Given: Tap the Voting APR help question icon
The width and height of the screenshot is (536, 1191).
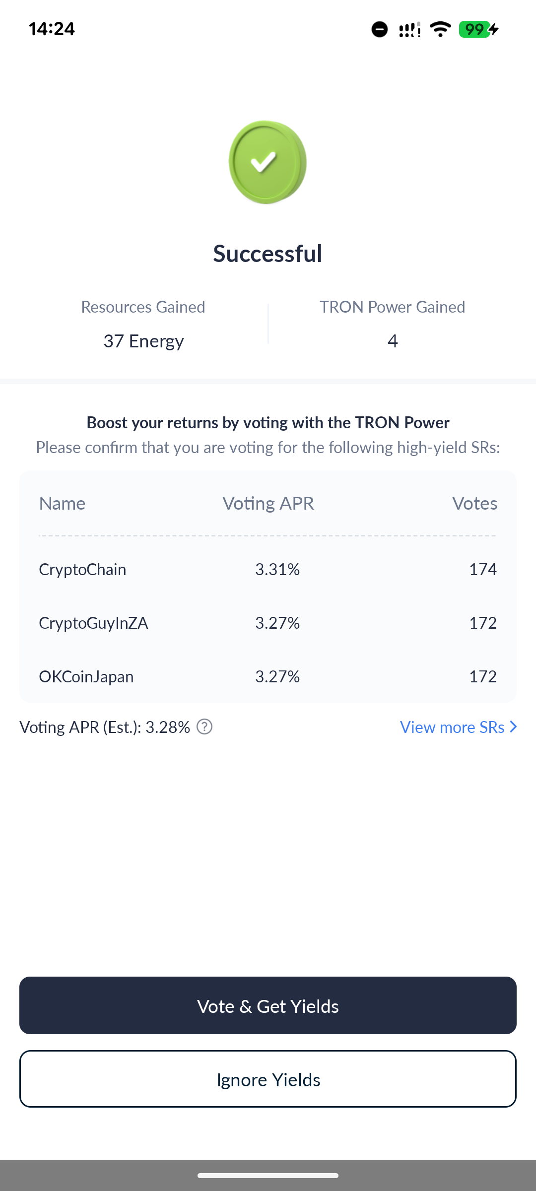Looking at the screenshot, I should coord(204,727).
